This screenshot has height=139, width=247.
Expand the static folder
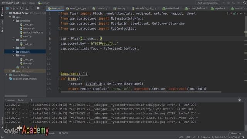click(x=14, y=48)
